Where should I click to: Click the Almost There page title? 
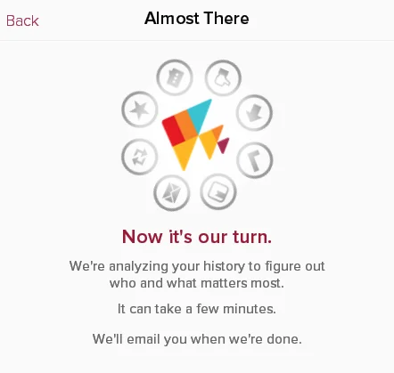(197, 19)
